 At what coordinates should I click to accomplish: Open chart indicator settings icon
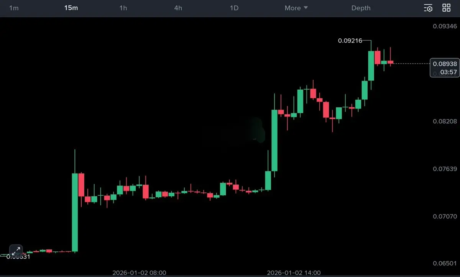tap(428, 8)
